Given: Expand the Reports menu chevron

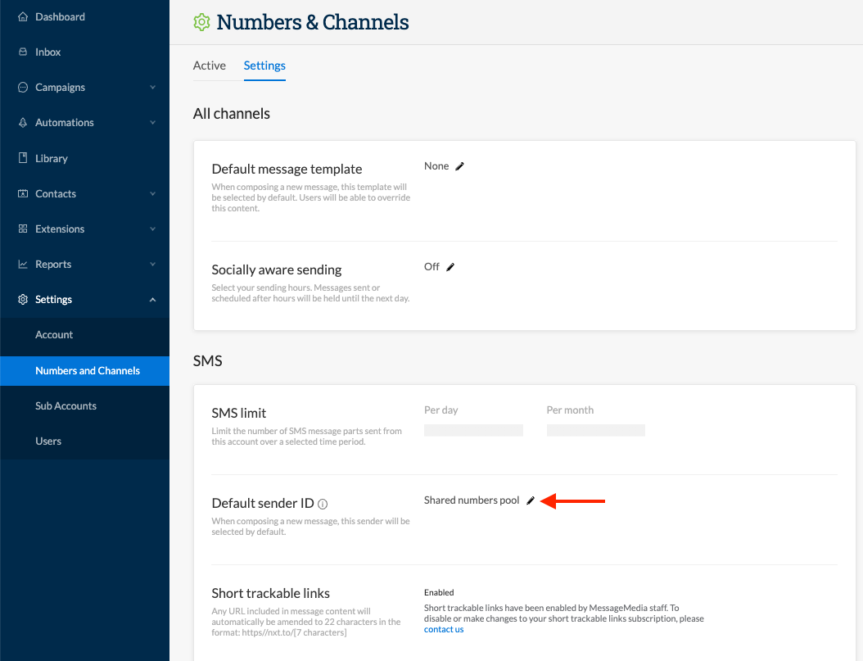Looking at the screenshot, I should [152, 265].
